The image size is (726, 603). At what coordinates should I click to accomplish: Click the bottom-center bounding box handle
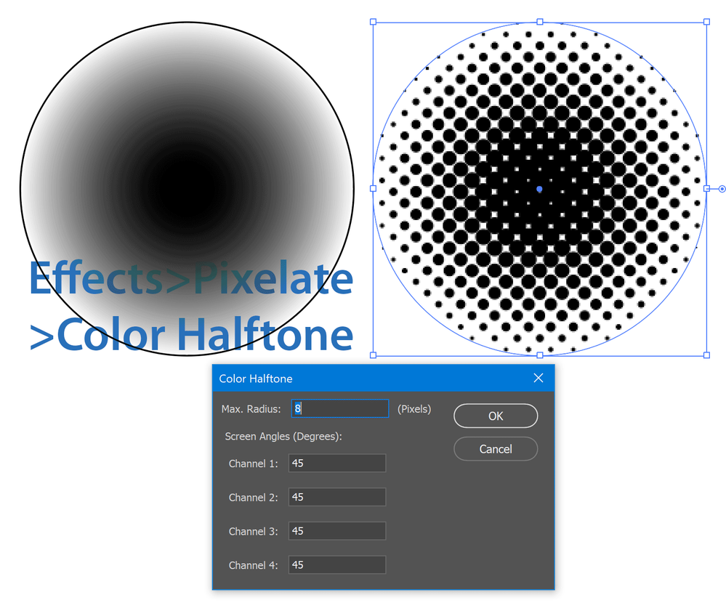pyautogui.click(x=541, y=356)
